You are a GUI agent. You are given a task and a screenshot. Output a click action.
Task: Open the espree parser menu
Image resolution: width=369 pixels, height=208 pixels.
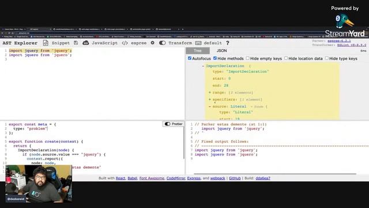point(138,43)
